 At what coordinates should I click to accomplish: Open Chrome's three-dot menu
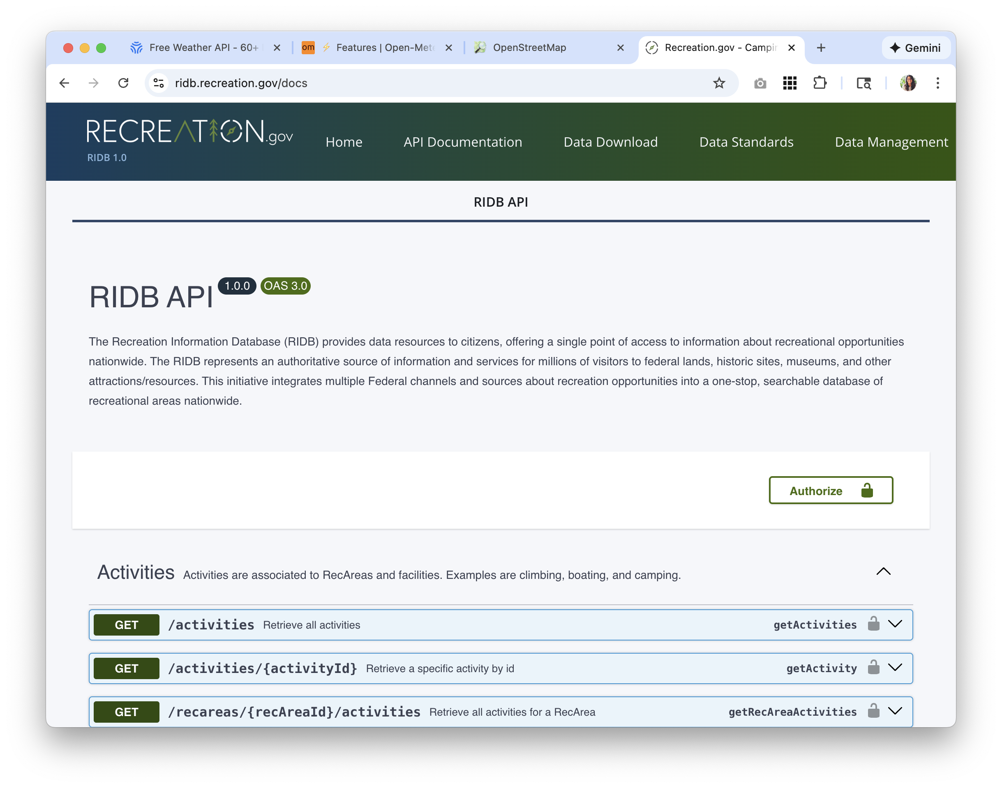pyautogui.click(x=937, y=83)
